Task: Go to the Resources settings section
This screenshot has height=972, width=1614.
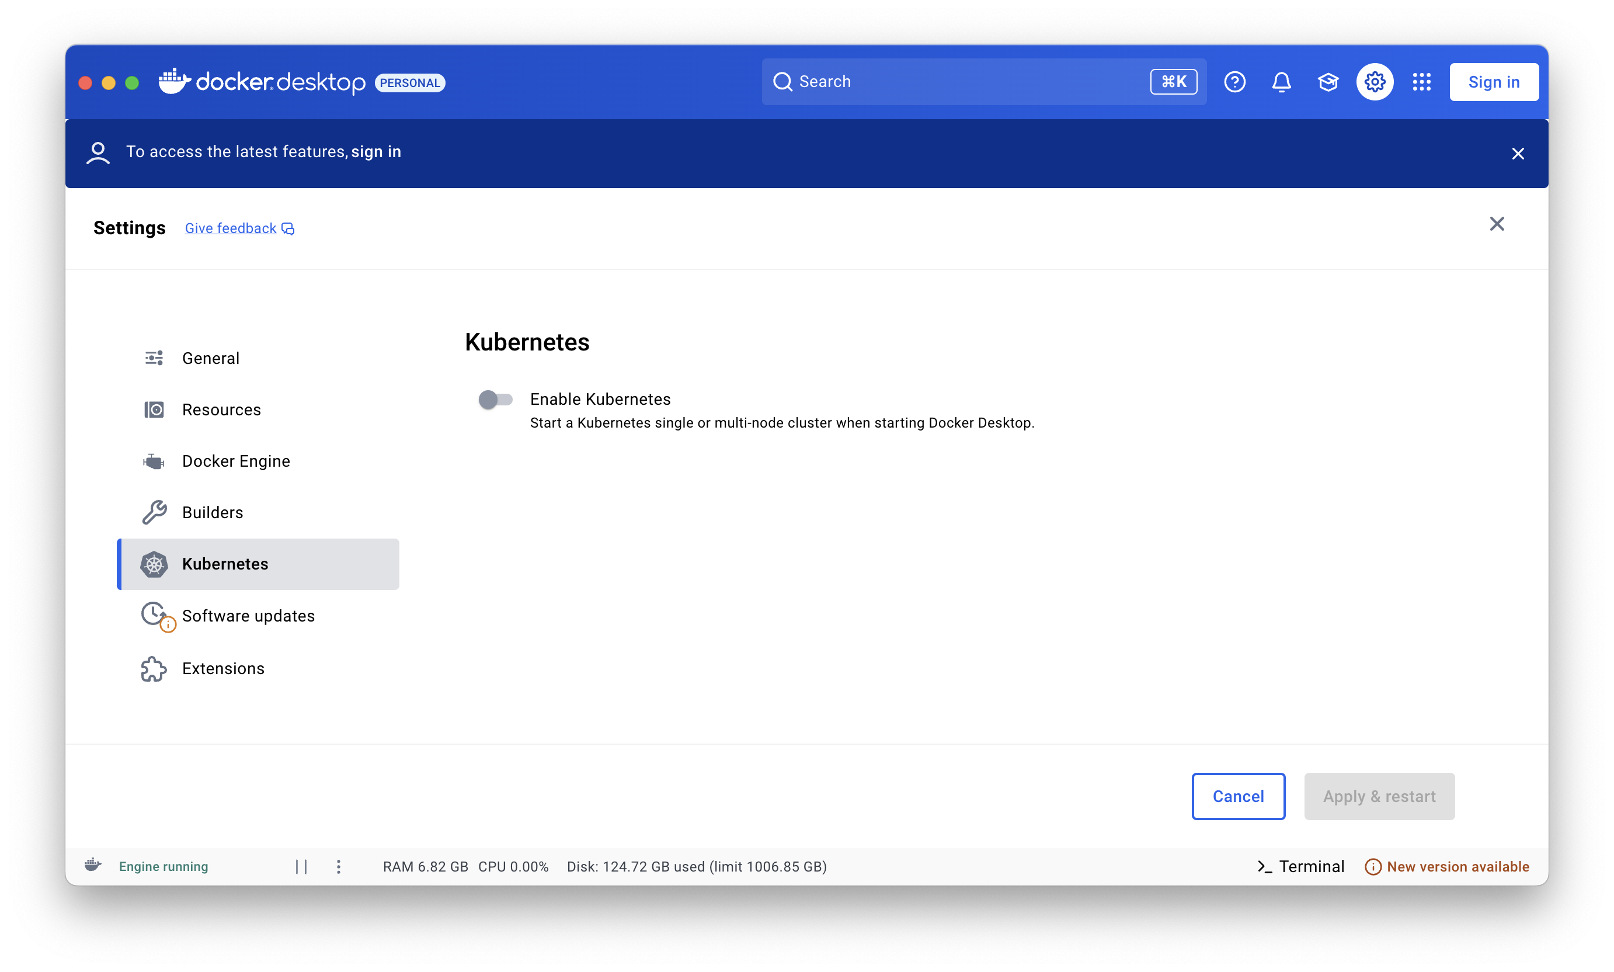Action: (221, 410)
